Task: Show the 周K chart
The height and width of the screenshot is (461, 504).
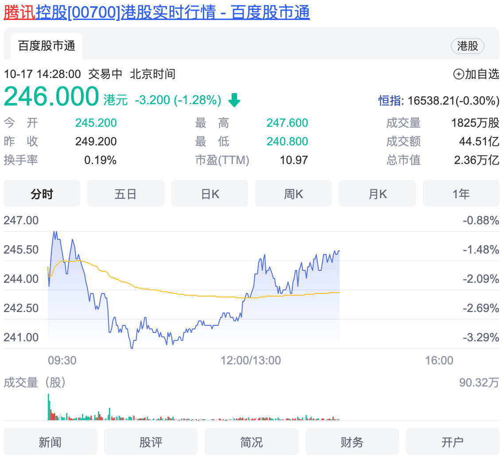Action: (293, 194)
